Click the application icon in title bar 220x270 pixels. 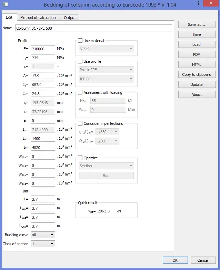(5, 4)
